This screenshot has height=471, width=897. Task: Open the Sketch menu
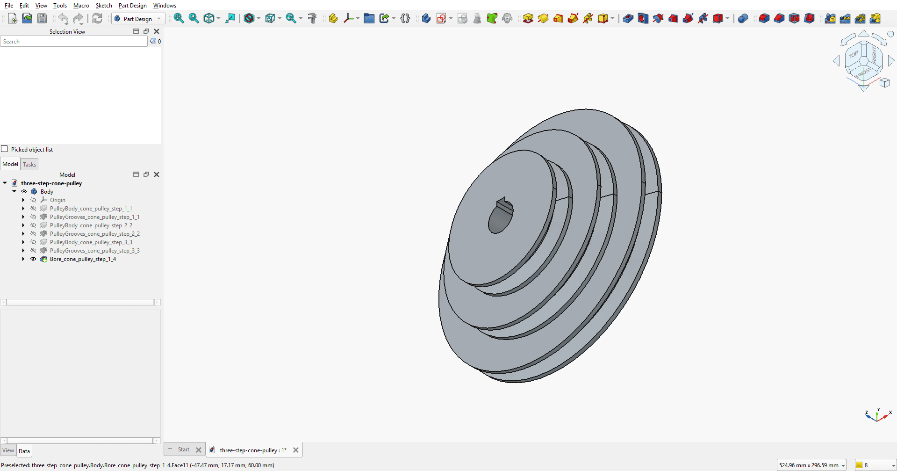[104, 6]
